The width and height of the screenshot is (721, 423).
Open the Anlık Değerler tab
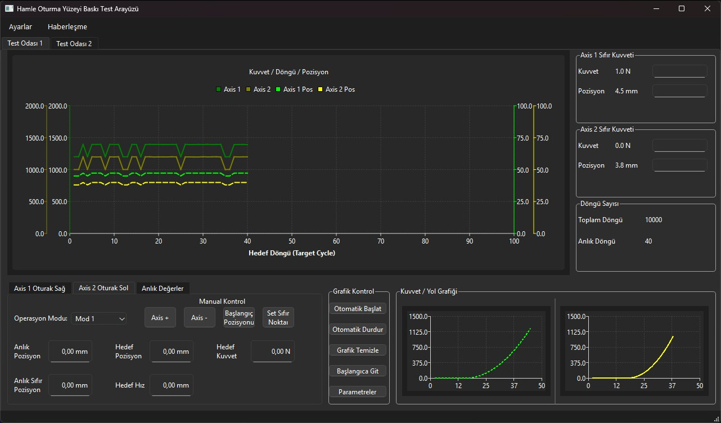point(163,288)
